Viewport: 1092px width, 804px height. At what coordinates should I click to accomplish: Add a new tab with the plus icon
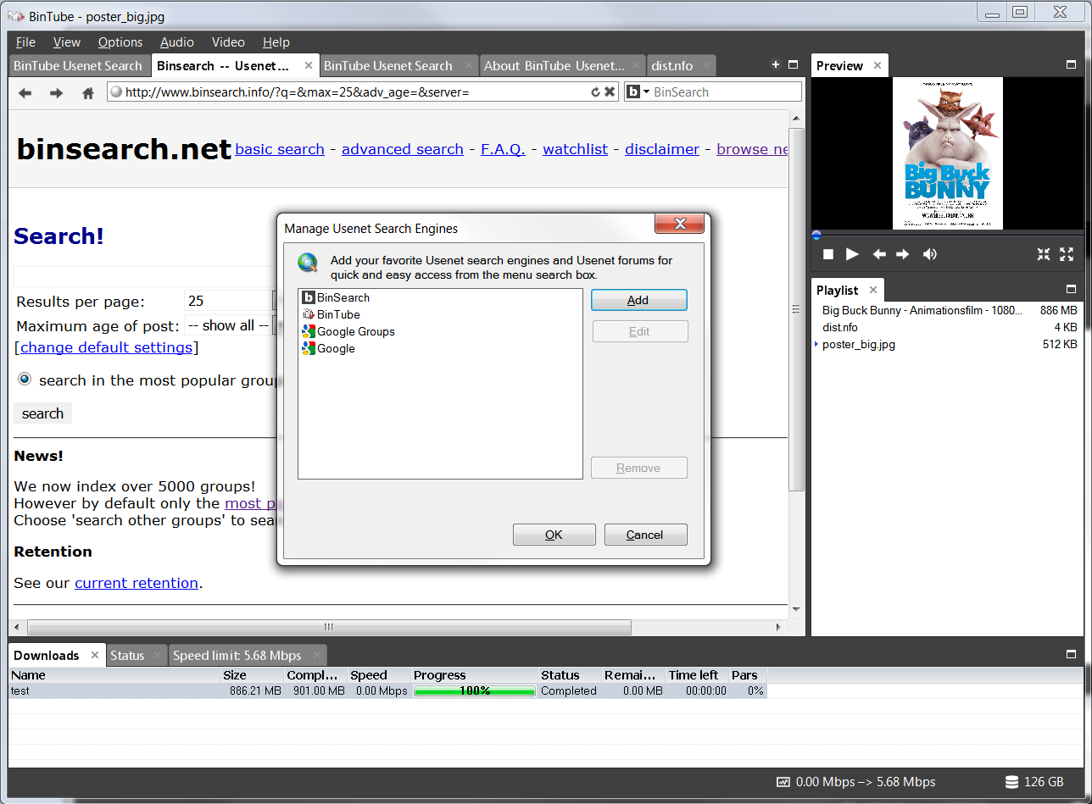coord(775,65)
